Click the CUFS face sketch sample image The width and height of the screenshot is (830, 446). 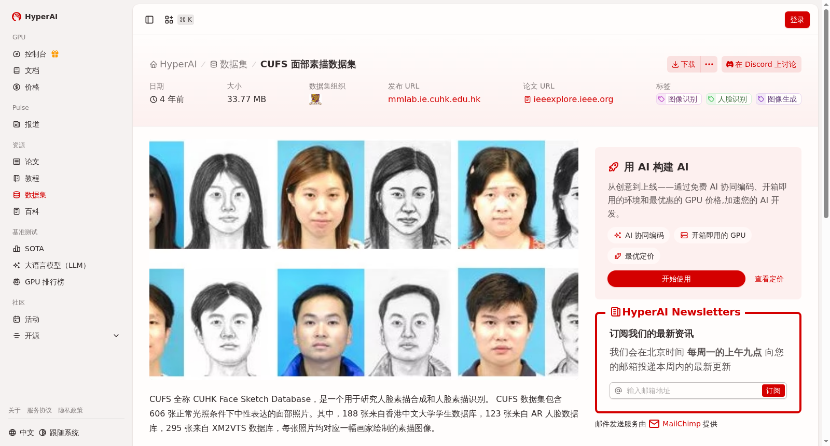(364, 257)
